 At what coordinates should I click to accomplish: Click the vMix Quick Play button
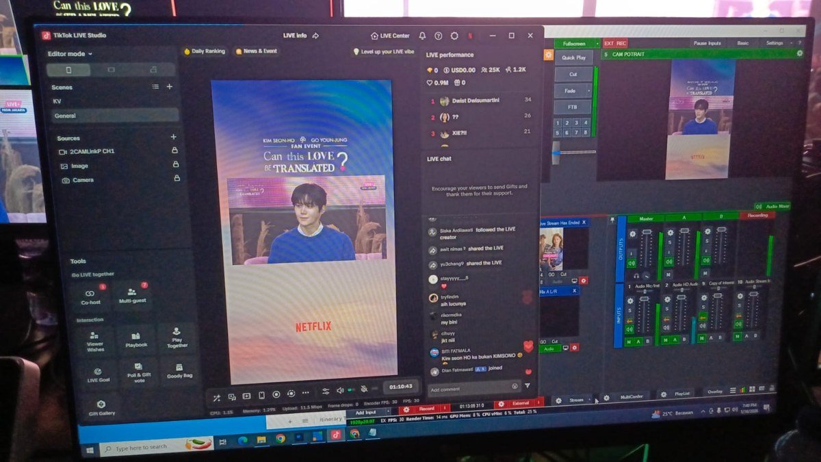pyautogui.click(x=574, y=57)
